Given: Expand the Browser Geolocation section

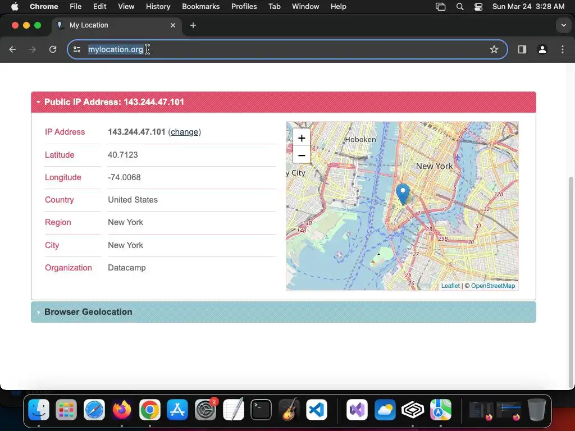Looking at the screenshot, I should pyautogui.click(x=284, y=312).
